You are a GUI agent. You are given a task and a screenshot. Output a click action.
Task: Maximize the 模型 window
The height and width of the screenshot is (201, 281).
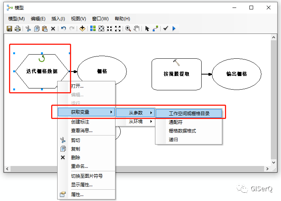click(251, 8)
